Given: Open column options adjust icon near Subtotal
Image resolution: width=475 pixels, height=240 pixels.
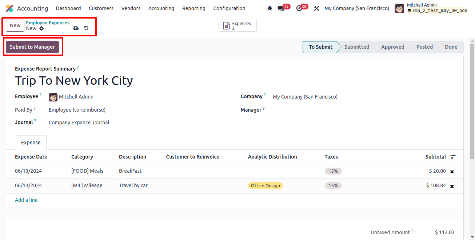Looking at the screenshot, I should [453, 157].
